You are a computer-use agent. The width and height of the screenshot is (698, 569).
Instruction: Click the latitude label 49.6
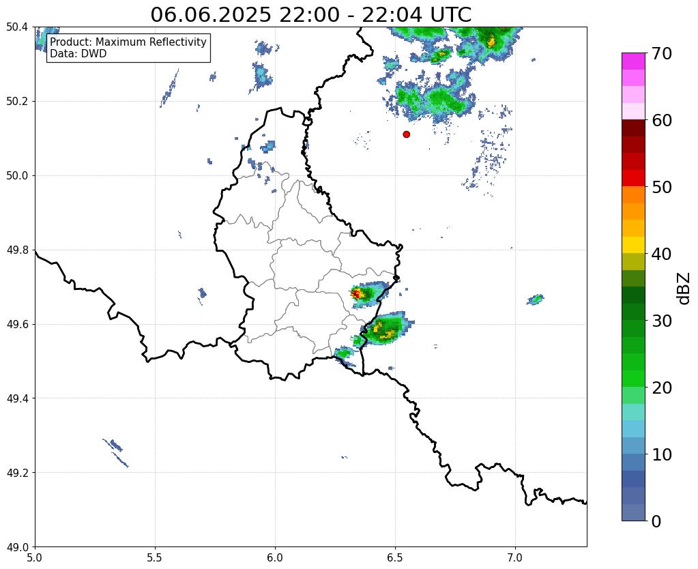[x=17, y=324]
